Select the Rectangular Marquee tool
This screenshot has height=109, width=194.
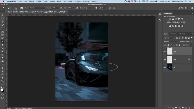click(x=2, y=18)
